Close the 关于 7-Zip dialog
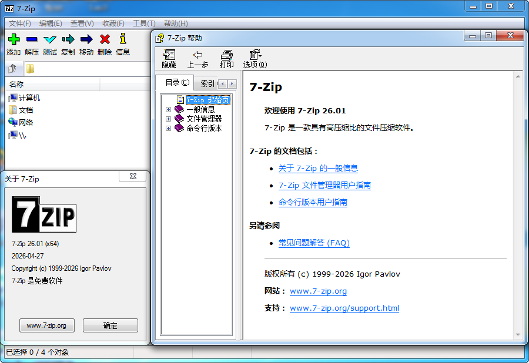Image resolution: width=529 pixels, height=363 pixels. point(133,176)
